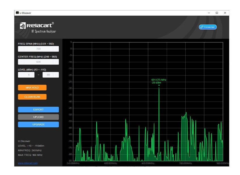This screenshot has width=240, height=175.
Task: Toggle the Connected status button
Action: pos(208,27)
